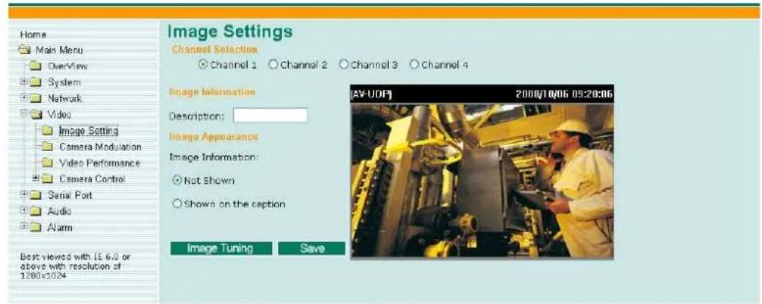Open the Alarm menu label

(x=60, y=228)
